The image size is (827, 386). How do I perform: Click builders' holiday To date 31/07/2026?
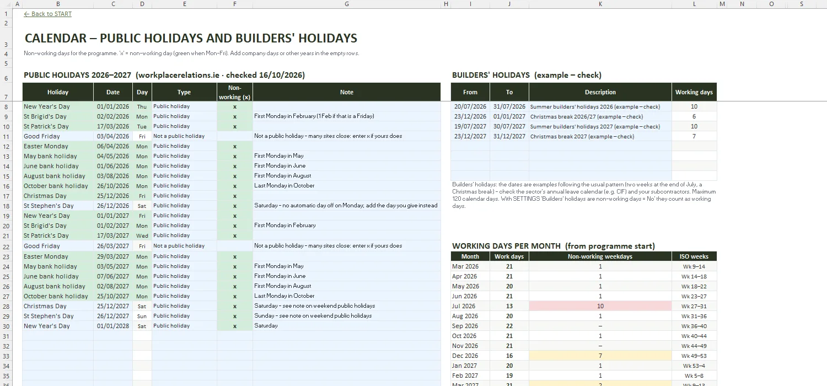pos(509,106)
